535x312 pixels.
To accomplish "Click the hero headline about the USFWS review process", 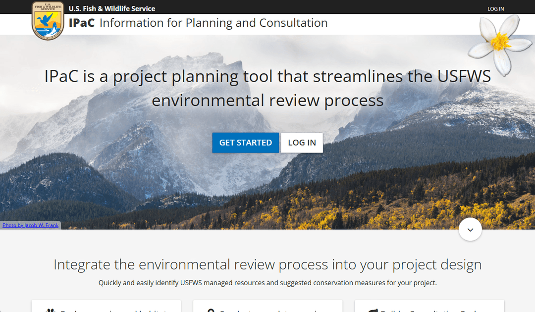I will click(267, 88).
